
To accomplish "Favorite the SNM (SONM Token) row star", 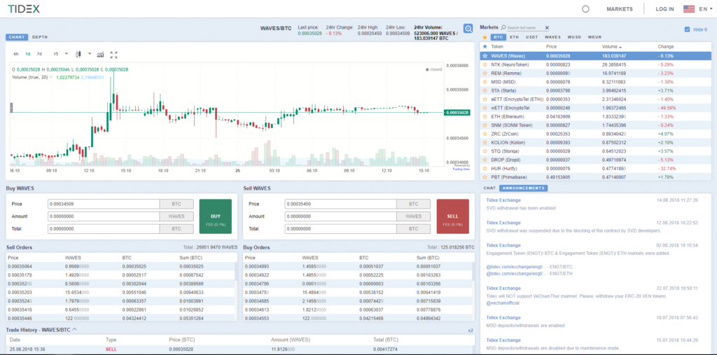I will point(485,125).
